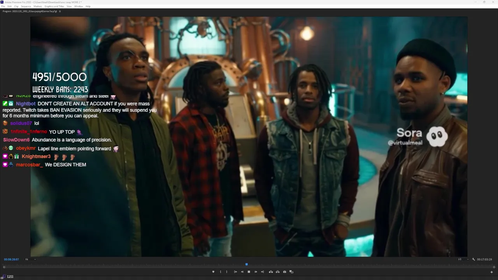
Task: Open the Edit menu
Action: point(9,6)
